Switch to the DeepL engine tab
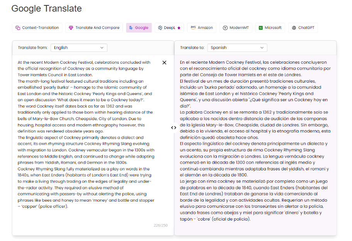 [x=169, y=27]
